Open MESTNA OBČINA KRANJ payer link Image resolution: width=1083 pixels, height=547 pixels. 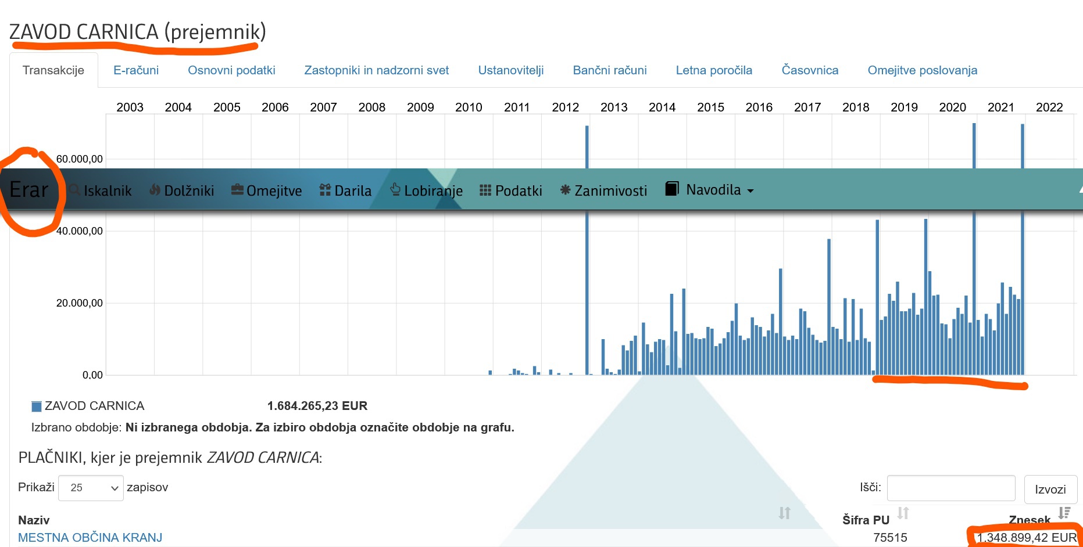[x=90, y=538]
